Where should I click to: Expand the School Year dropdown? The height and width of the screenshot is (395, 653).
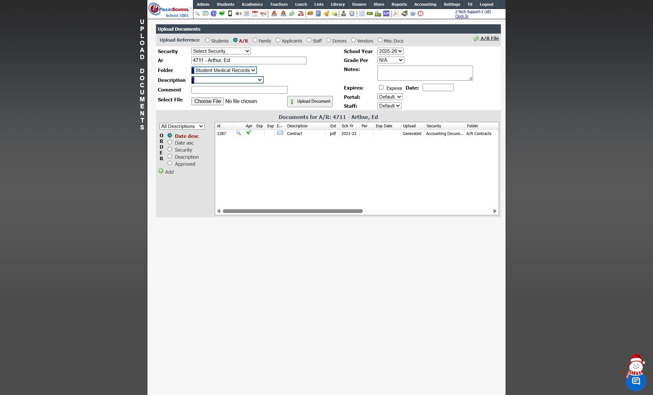click(x=390, y=51)
